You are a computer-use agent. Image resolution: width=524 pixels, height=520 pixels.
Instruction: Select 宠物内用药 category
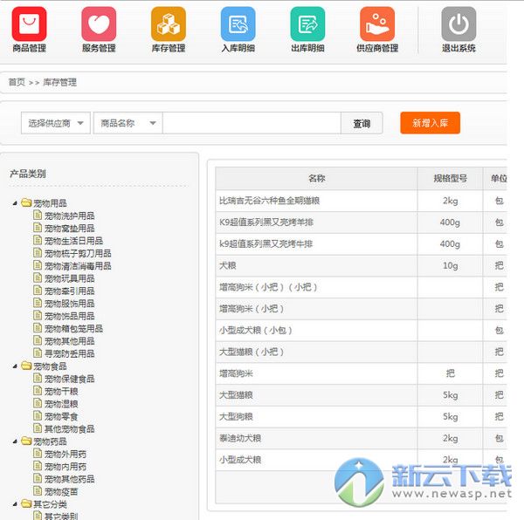pos(65,467)
